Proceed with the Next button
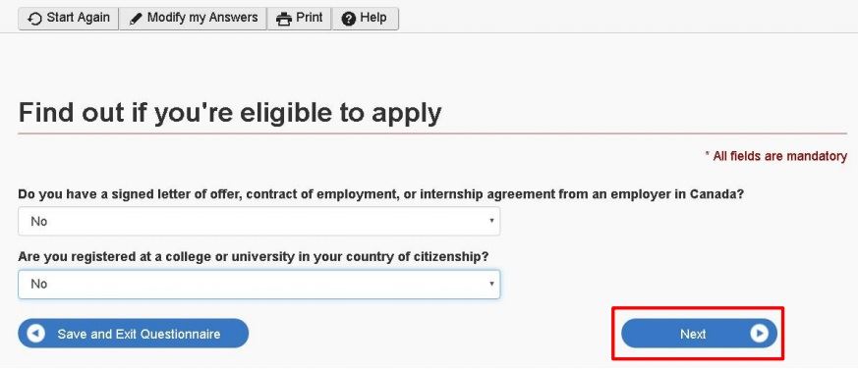Screen dimensions: 858x370 [x=700, y=334]
